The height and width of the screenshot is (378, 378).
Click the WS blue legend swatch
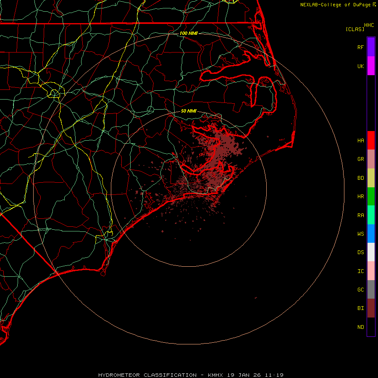(x=371, y=234)
